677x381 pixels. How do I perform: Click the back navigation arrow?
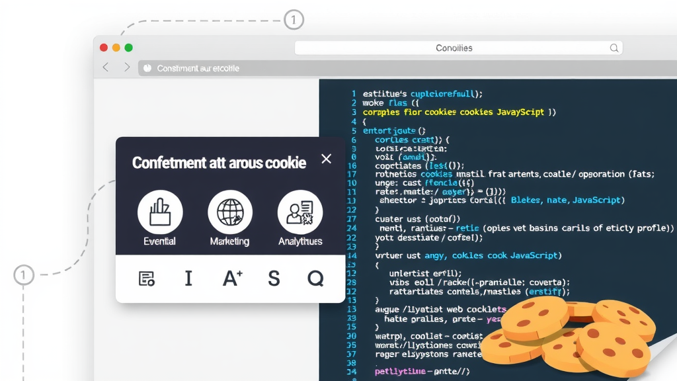105,67
